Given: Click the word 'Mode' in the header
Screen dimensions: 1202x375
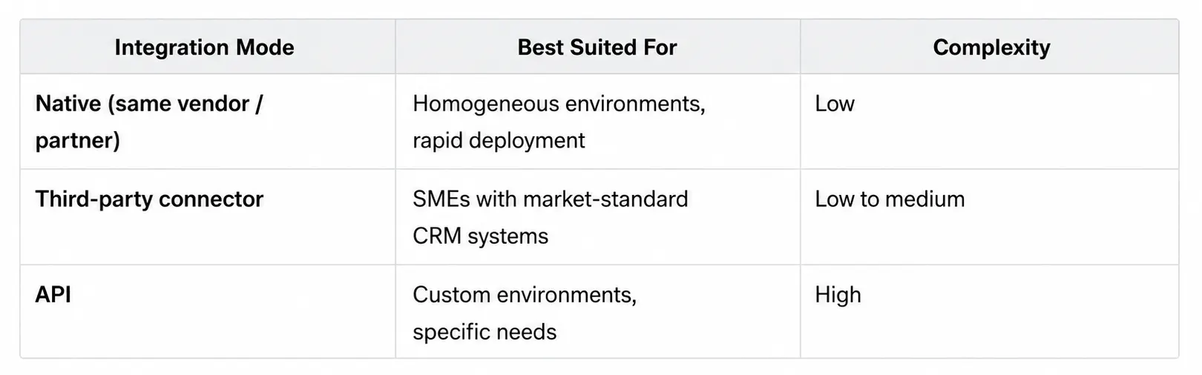Looking at the screenshot, I should [265, 47].
